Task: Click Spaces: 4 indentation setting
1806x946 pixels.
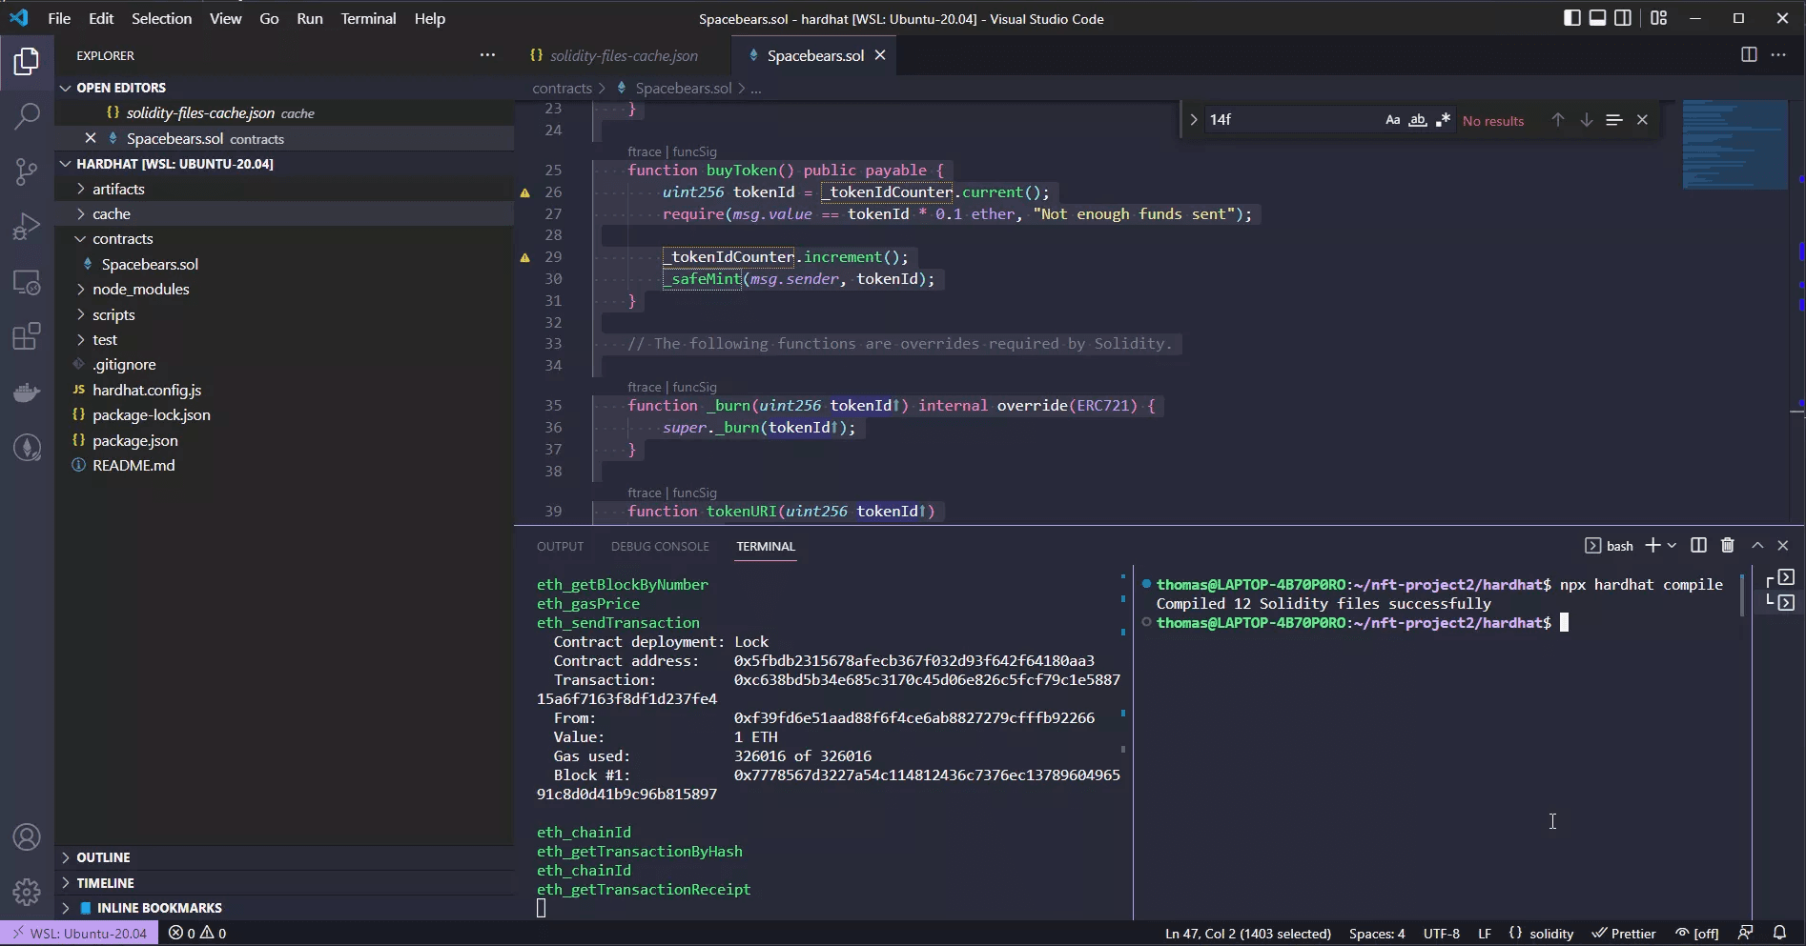Action: [1377, 934]
